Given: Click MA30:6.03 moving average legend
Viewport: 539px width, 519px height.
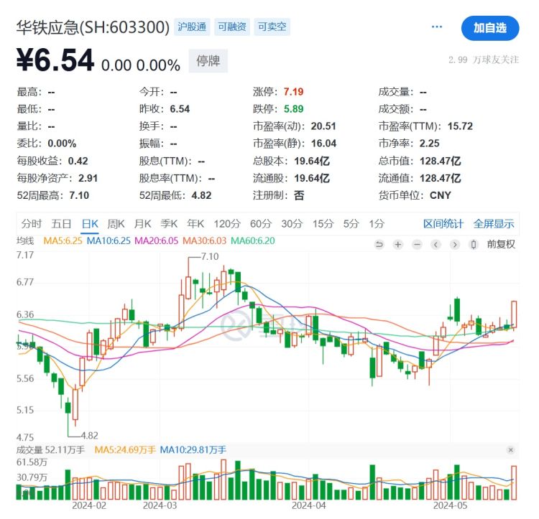Looking at the screenshot, I should [x=205, y=240].
